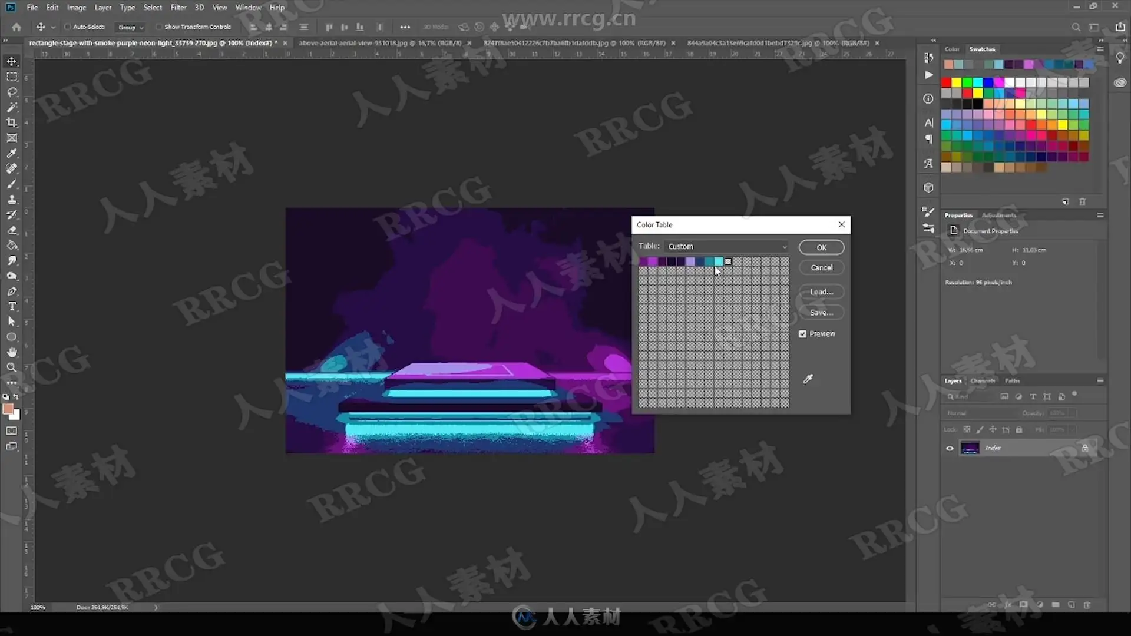The height and width of the screenshot is (636, 1131).
Task: Uncheck the Preview checkbox
Action: [x=802, y=334]
